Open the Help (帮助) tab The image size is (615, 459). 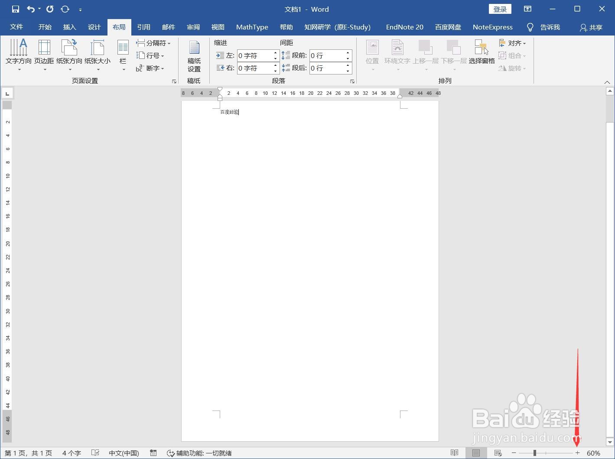click(x=286, y=27)
